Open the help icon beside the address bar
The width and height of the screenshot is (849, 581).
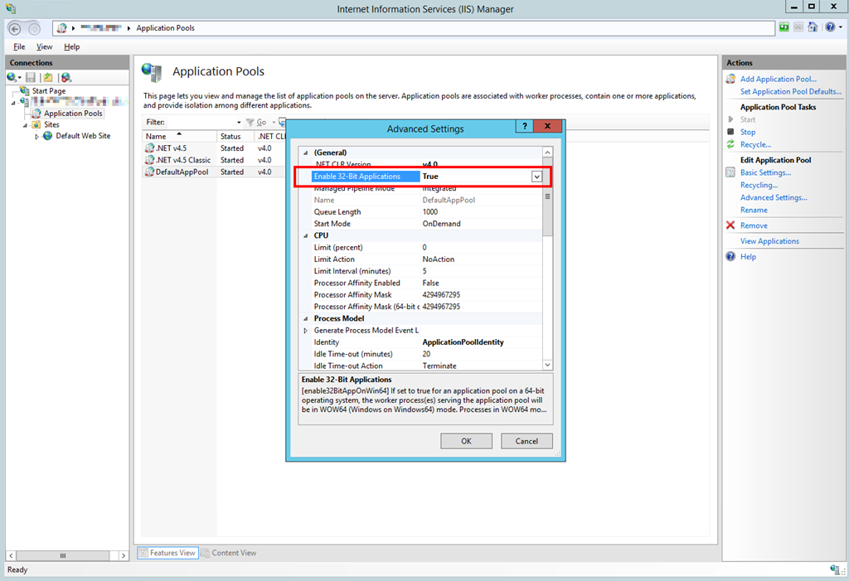click(x=830, y=27)
